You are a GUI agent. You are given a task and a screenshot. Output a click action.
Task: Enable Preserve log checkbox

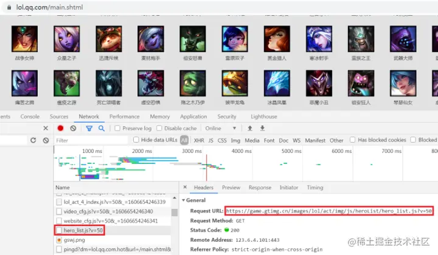point(117,128)
